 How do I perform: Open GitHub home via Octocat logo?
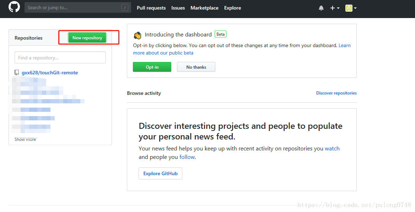(14, 7)
